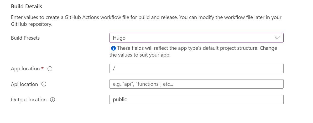This screenshot has width=313, height=123.
Task: Click the Api location label text
Action: [x=24, y=84]
